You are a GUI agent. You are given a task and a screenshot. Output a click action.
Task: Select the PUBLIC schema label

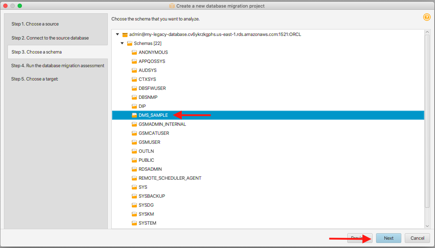[x=147, y=160]
